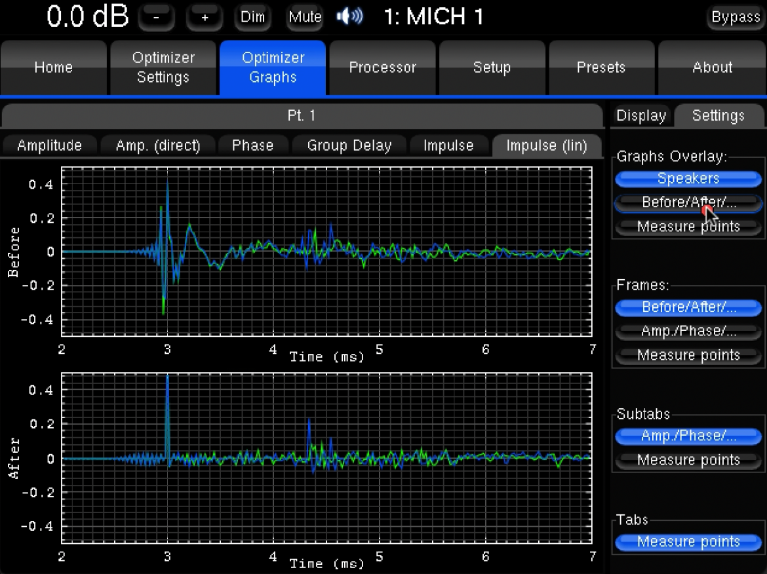Screen dimensions: 767x574
Task: Select Speakers under Graphs Overlay
Action: pyautogui.click(x=688, y=179)
